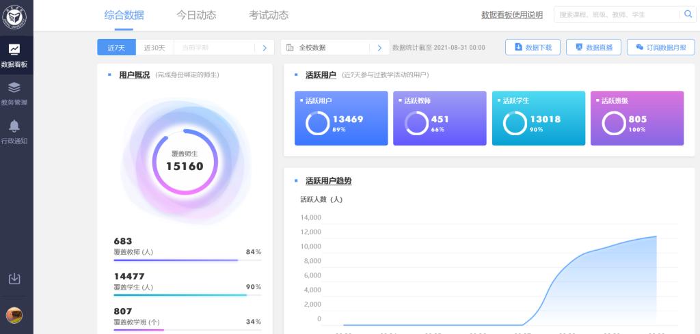Click the search magnifier icon

tap(688, 14)
